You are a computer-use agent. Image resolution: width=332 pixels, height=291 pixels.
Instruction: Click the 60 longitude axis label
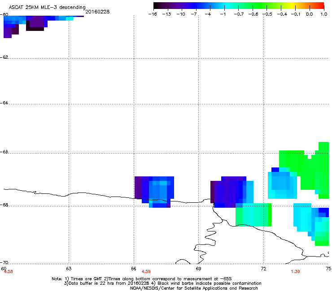[4, 269]
